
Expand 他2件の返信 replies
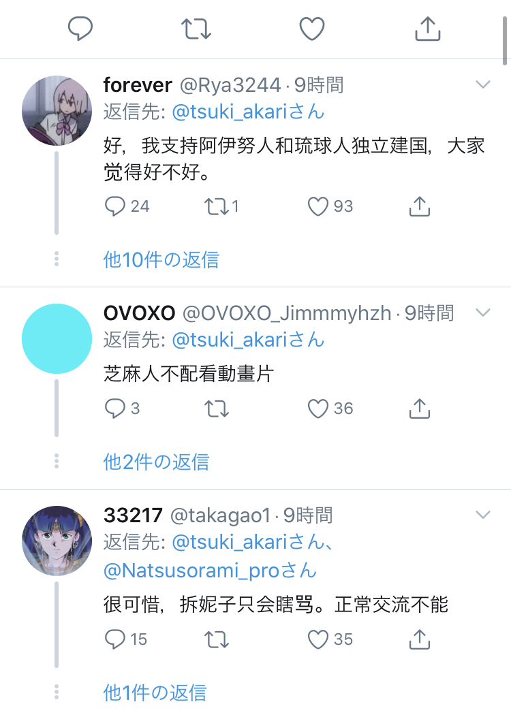click(x=156, y=462)
